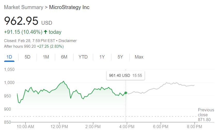Select the YTD range tab
Viewport: 220px width, 133px height.
click(x=83, y=57)
